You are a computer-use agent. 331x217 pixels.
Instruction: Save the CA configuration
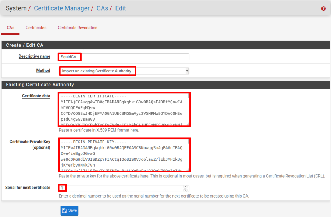click(x=70, y=210)
